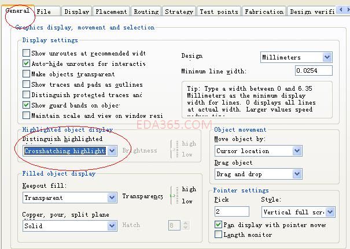Viewport: 350px width, 249px height.
Task: Switch to the Display tab
Action: (x=77, y=12)
